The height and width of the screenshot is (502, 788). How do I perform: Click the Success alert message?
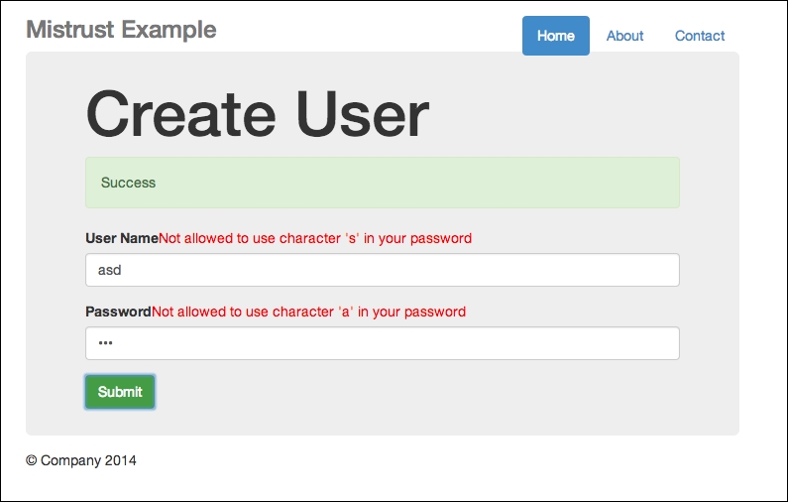383,183
